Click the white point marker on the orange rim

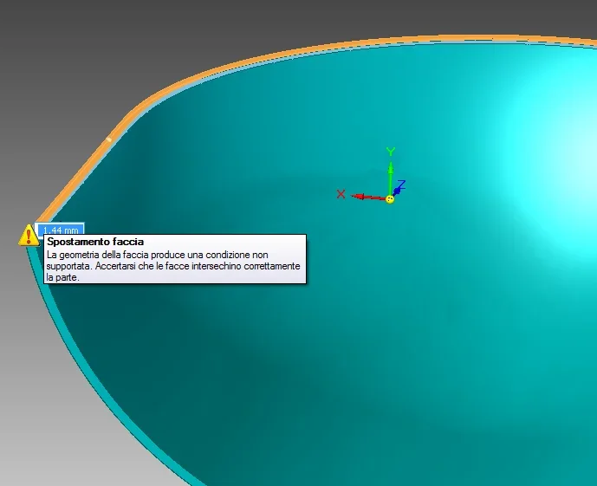pyautogui.click(x=109, y=139)
